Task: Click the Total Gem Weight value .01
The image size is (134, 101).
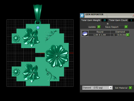Action: coord(104,20)
